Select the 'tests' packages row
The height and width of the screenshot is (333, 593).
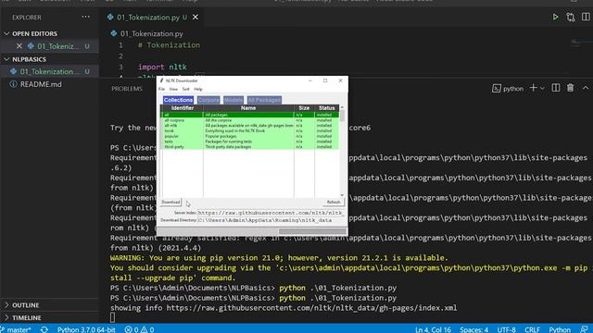click(250, 142)
